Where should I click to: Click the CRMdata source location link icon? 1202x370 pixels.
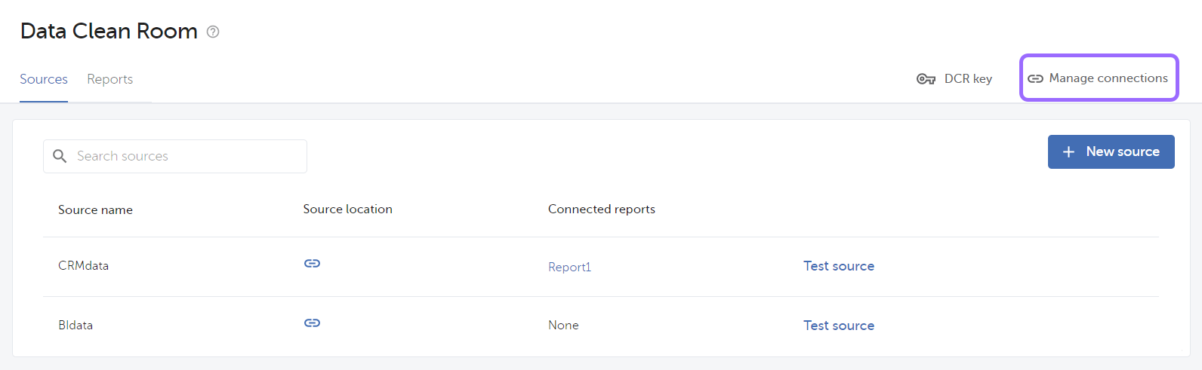[312, 263]
